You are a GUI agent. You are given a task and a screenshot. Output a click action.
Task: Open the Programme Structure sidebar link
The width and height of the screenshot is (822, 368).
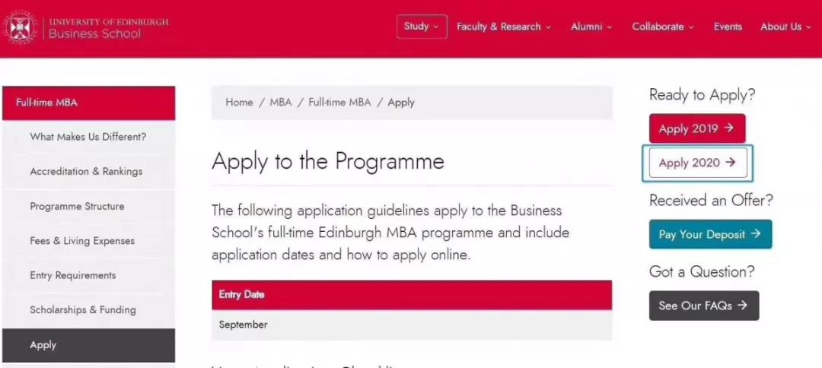pyautogui.click(x=88, y=206)
